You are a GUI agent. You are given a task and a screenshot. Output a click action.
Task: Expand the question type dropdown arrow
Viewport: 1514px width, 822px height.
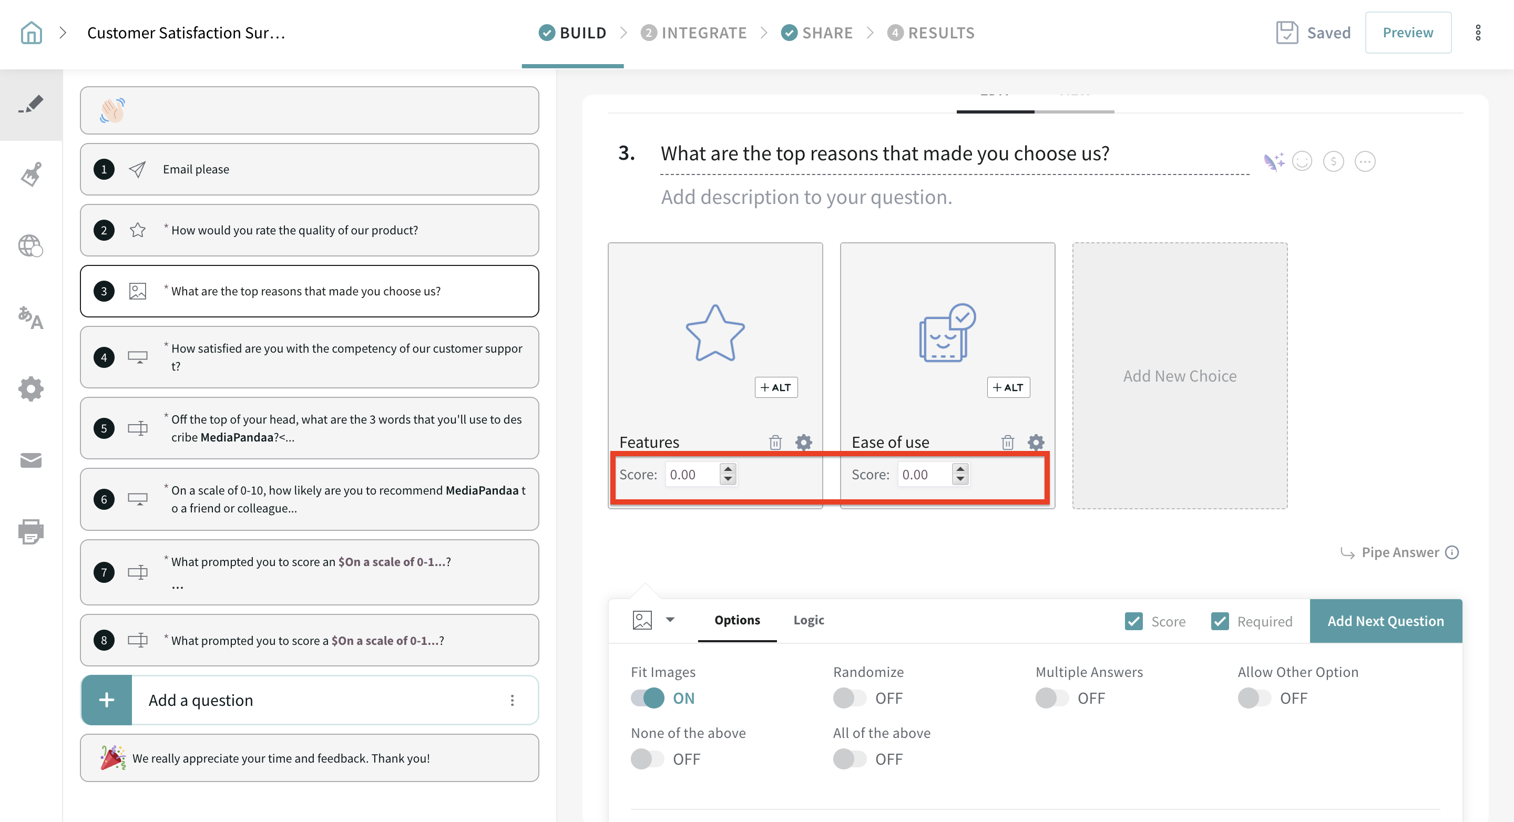coord(670,620)
